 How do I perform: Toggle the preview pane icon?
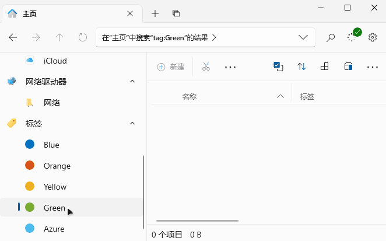(348, 67)
